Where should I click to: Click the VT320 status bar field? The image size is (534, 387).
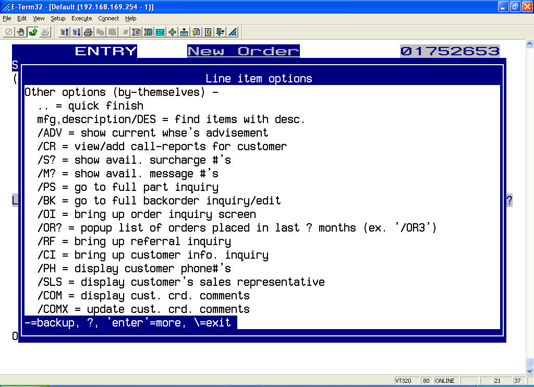pos(407,381)
